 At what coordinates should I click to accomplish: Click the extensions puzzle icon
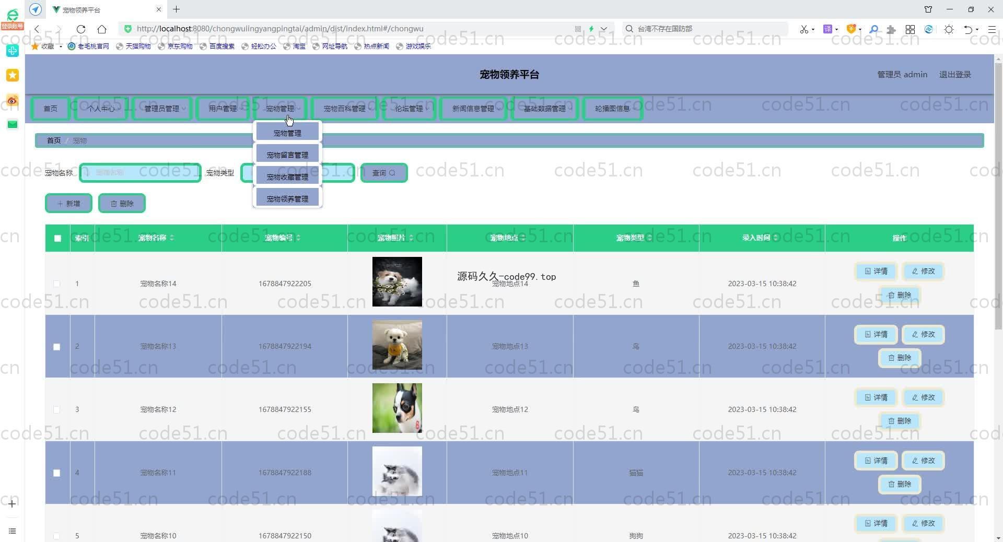coord(891,29)
